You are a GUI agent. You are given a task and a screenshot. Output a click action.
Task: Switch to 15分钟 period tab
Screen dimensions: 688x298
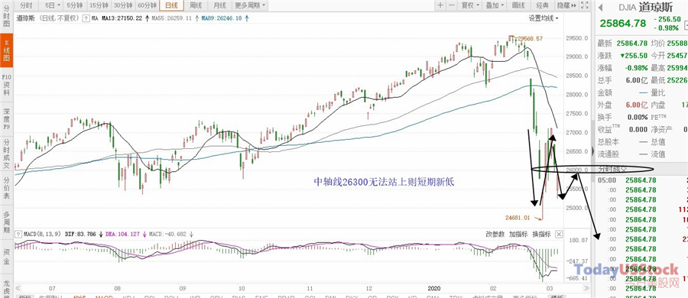[99, 5]
